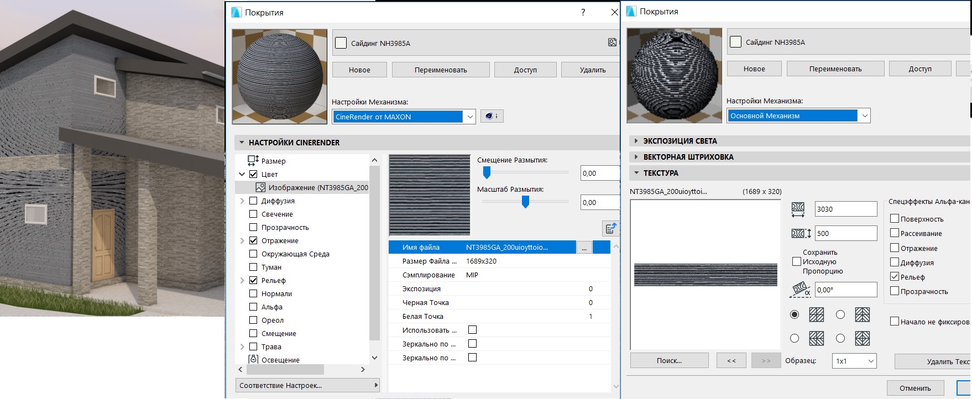
Task: Click the sphere material preview in left dialog
Action: (280, 76)
